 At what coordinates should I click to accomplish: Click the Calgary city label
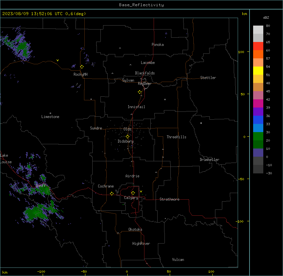coord(131,198)
